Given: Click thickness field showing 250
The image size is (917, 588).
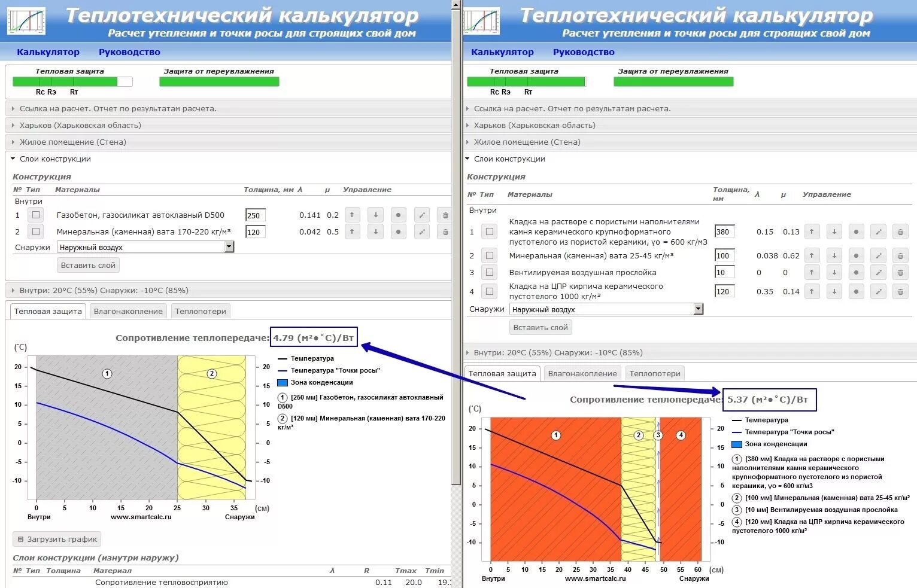Looking at the screenshot, I should coord(255,215).
